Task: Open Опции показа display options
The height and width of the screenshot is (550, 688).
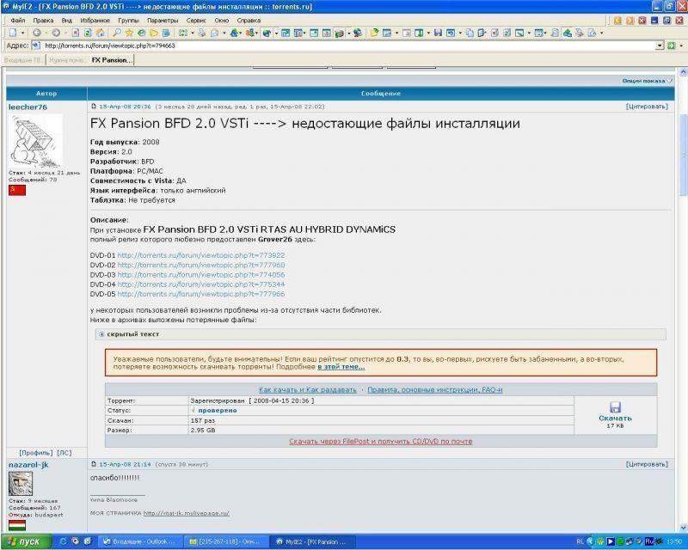Action: click(x=647, y=81)
